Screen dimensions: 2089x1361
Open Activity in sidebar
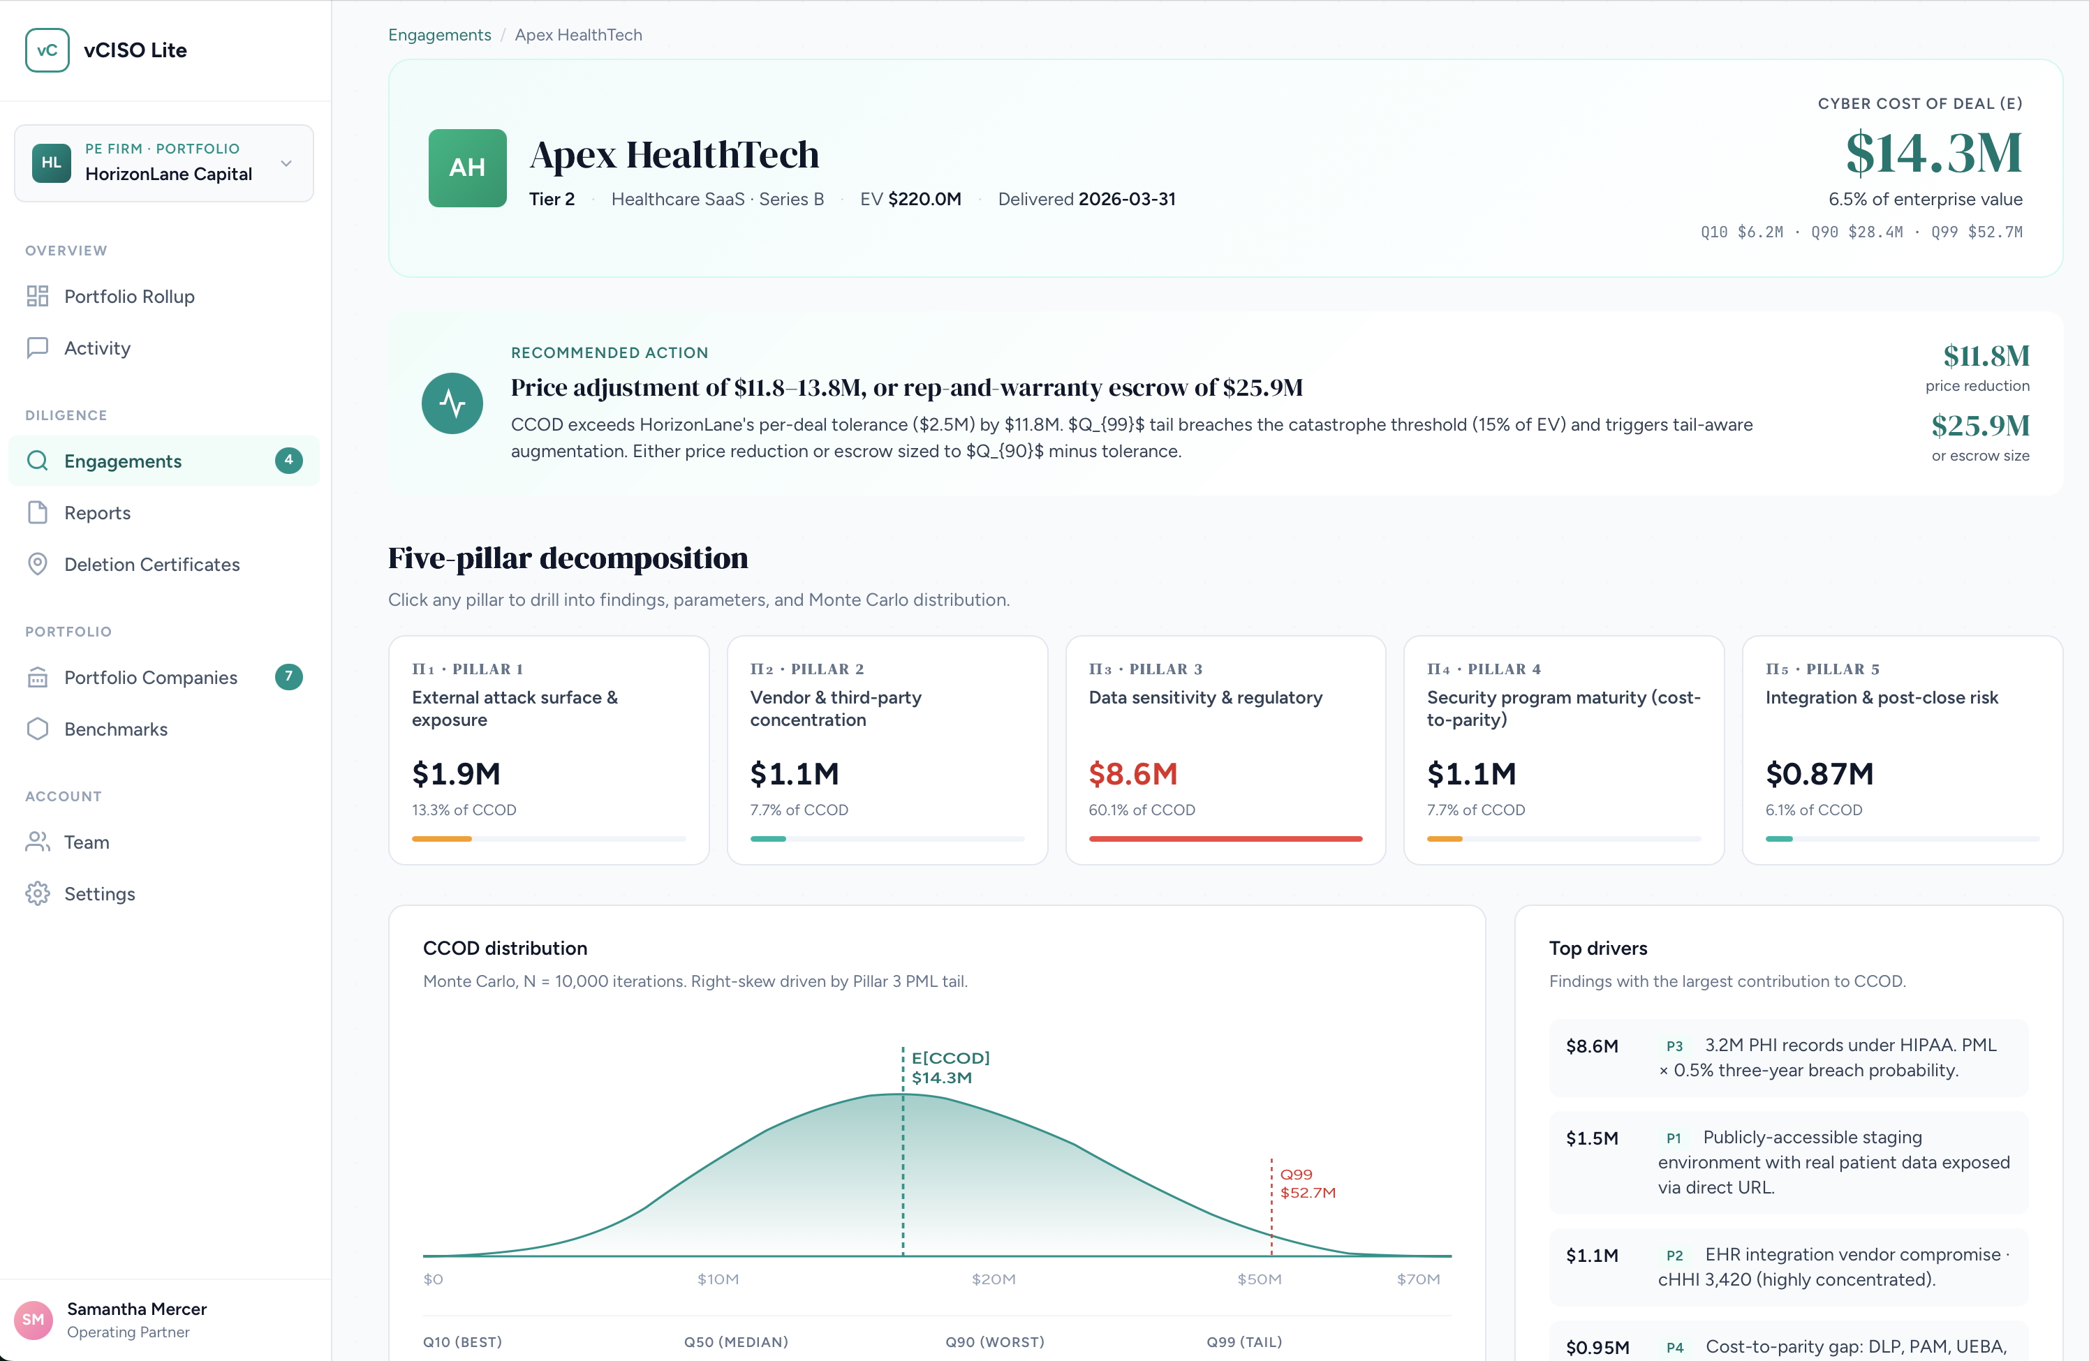point(164,348)
